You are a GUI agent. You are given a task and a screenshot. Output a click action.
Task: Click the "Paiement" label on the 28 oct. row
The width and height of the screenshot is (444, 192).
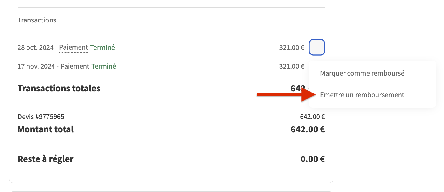coord(74,48)
